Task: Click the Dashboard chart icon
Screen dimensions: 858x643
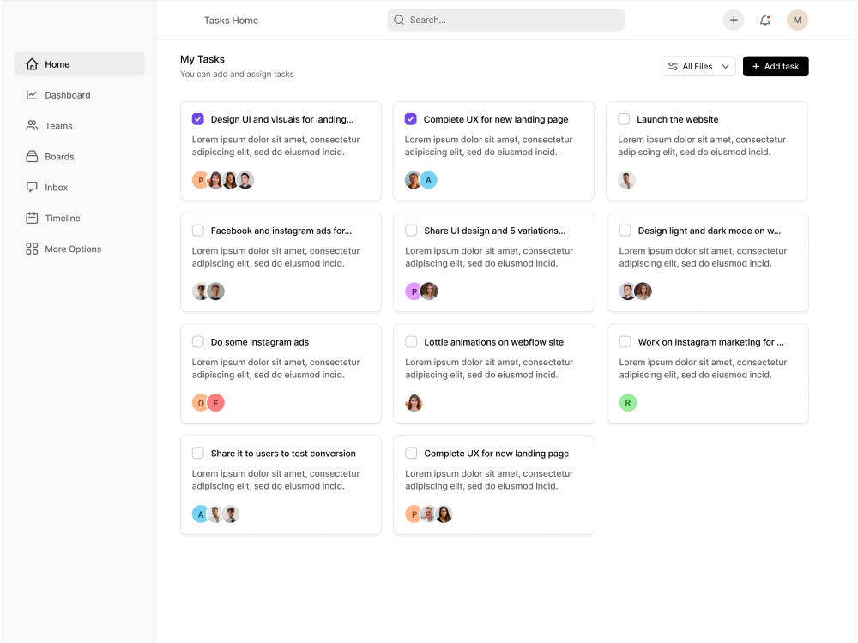Action: coord(32,94)
